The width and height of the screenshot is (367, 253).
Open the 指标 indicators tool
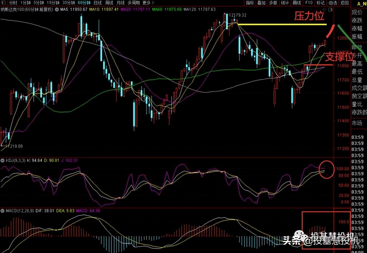pyautogui.click(x=250, y=3)
